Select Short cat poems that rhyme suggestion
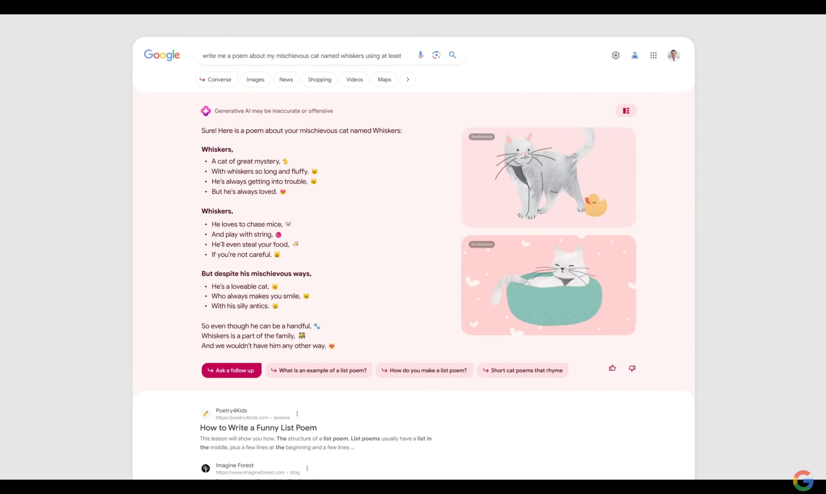The image size is (826, 494). [x=523, y=370]
